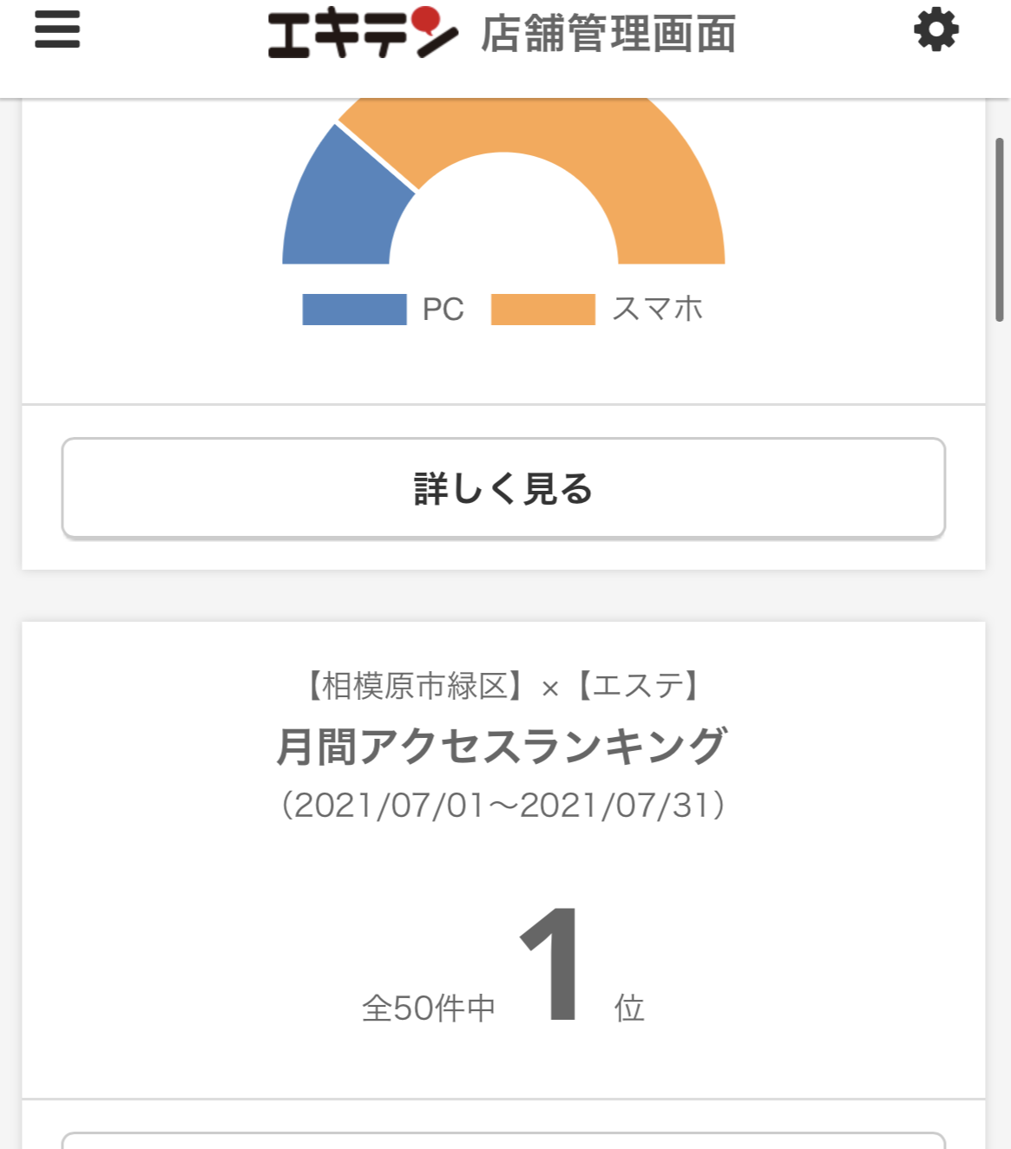Open the hamburger menu
This screenshot has width=1011, height=1149.
pyautogui.click(x=57, y=29)
